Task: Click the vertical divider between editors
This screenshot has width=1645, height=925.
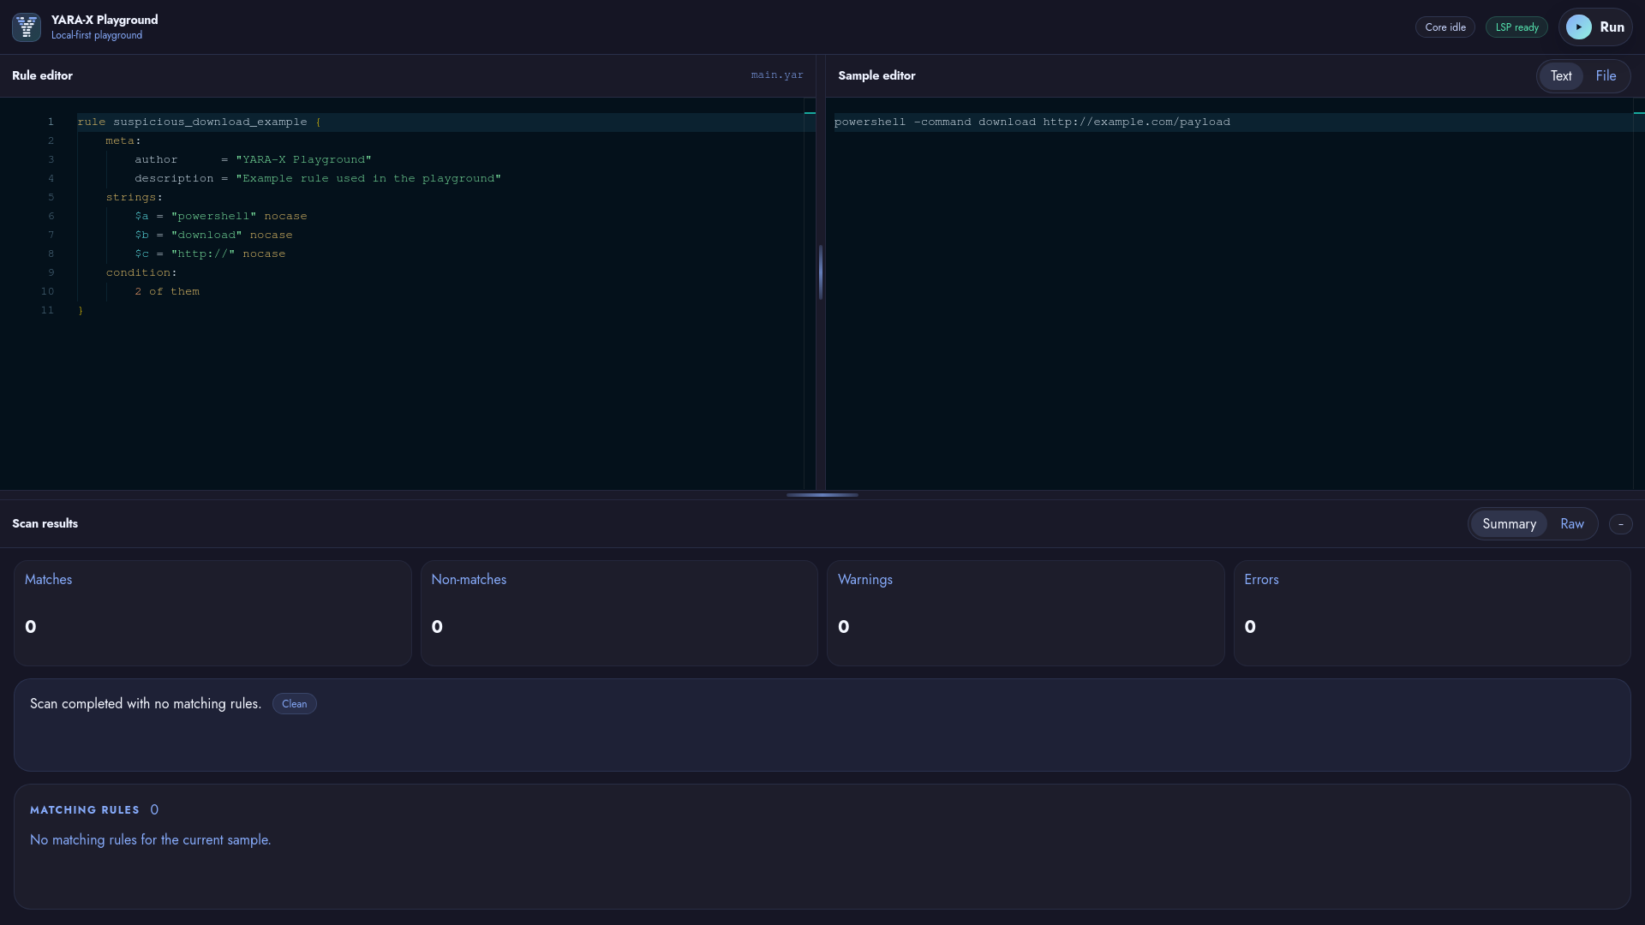Action: point(820,272)
